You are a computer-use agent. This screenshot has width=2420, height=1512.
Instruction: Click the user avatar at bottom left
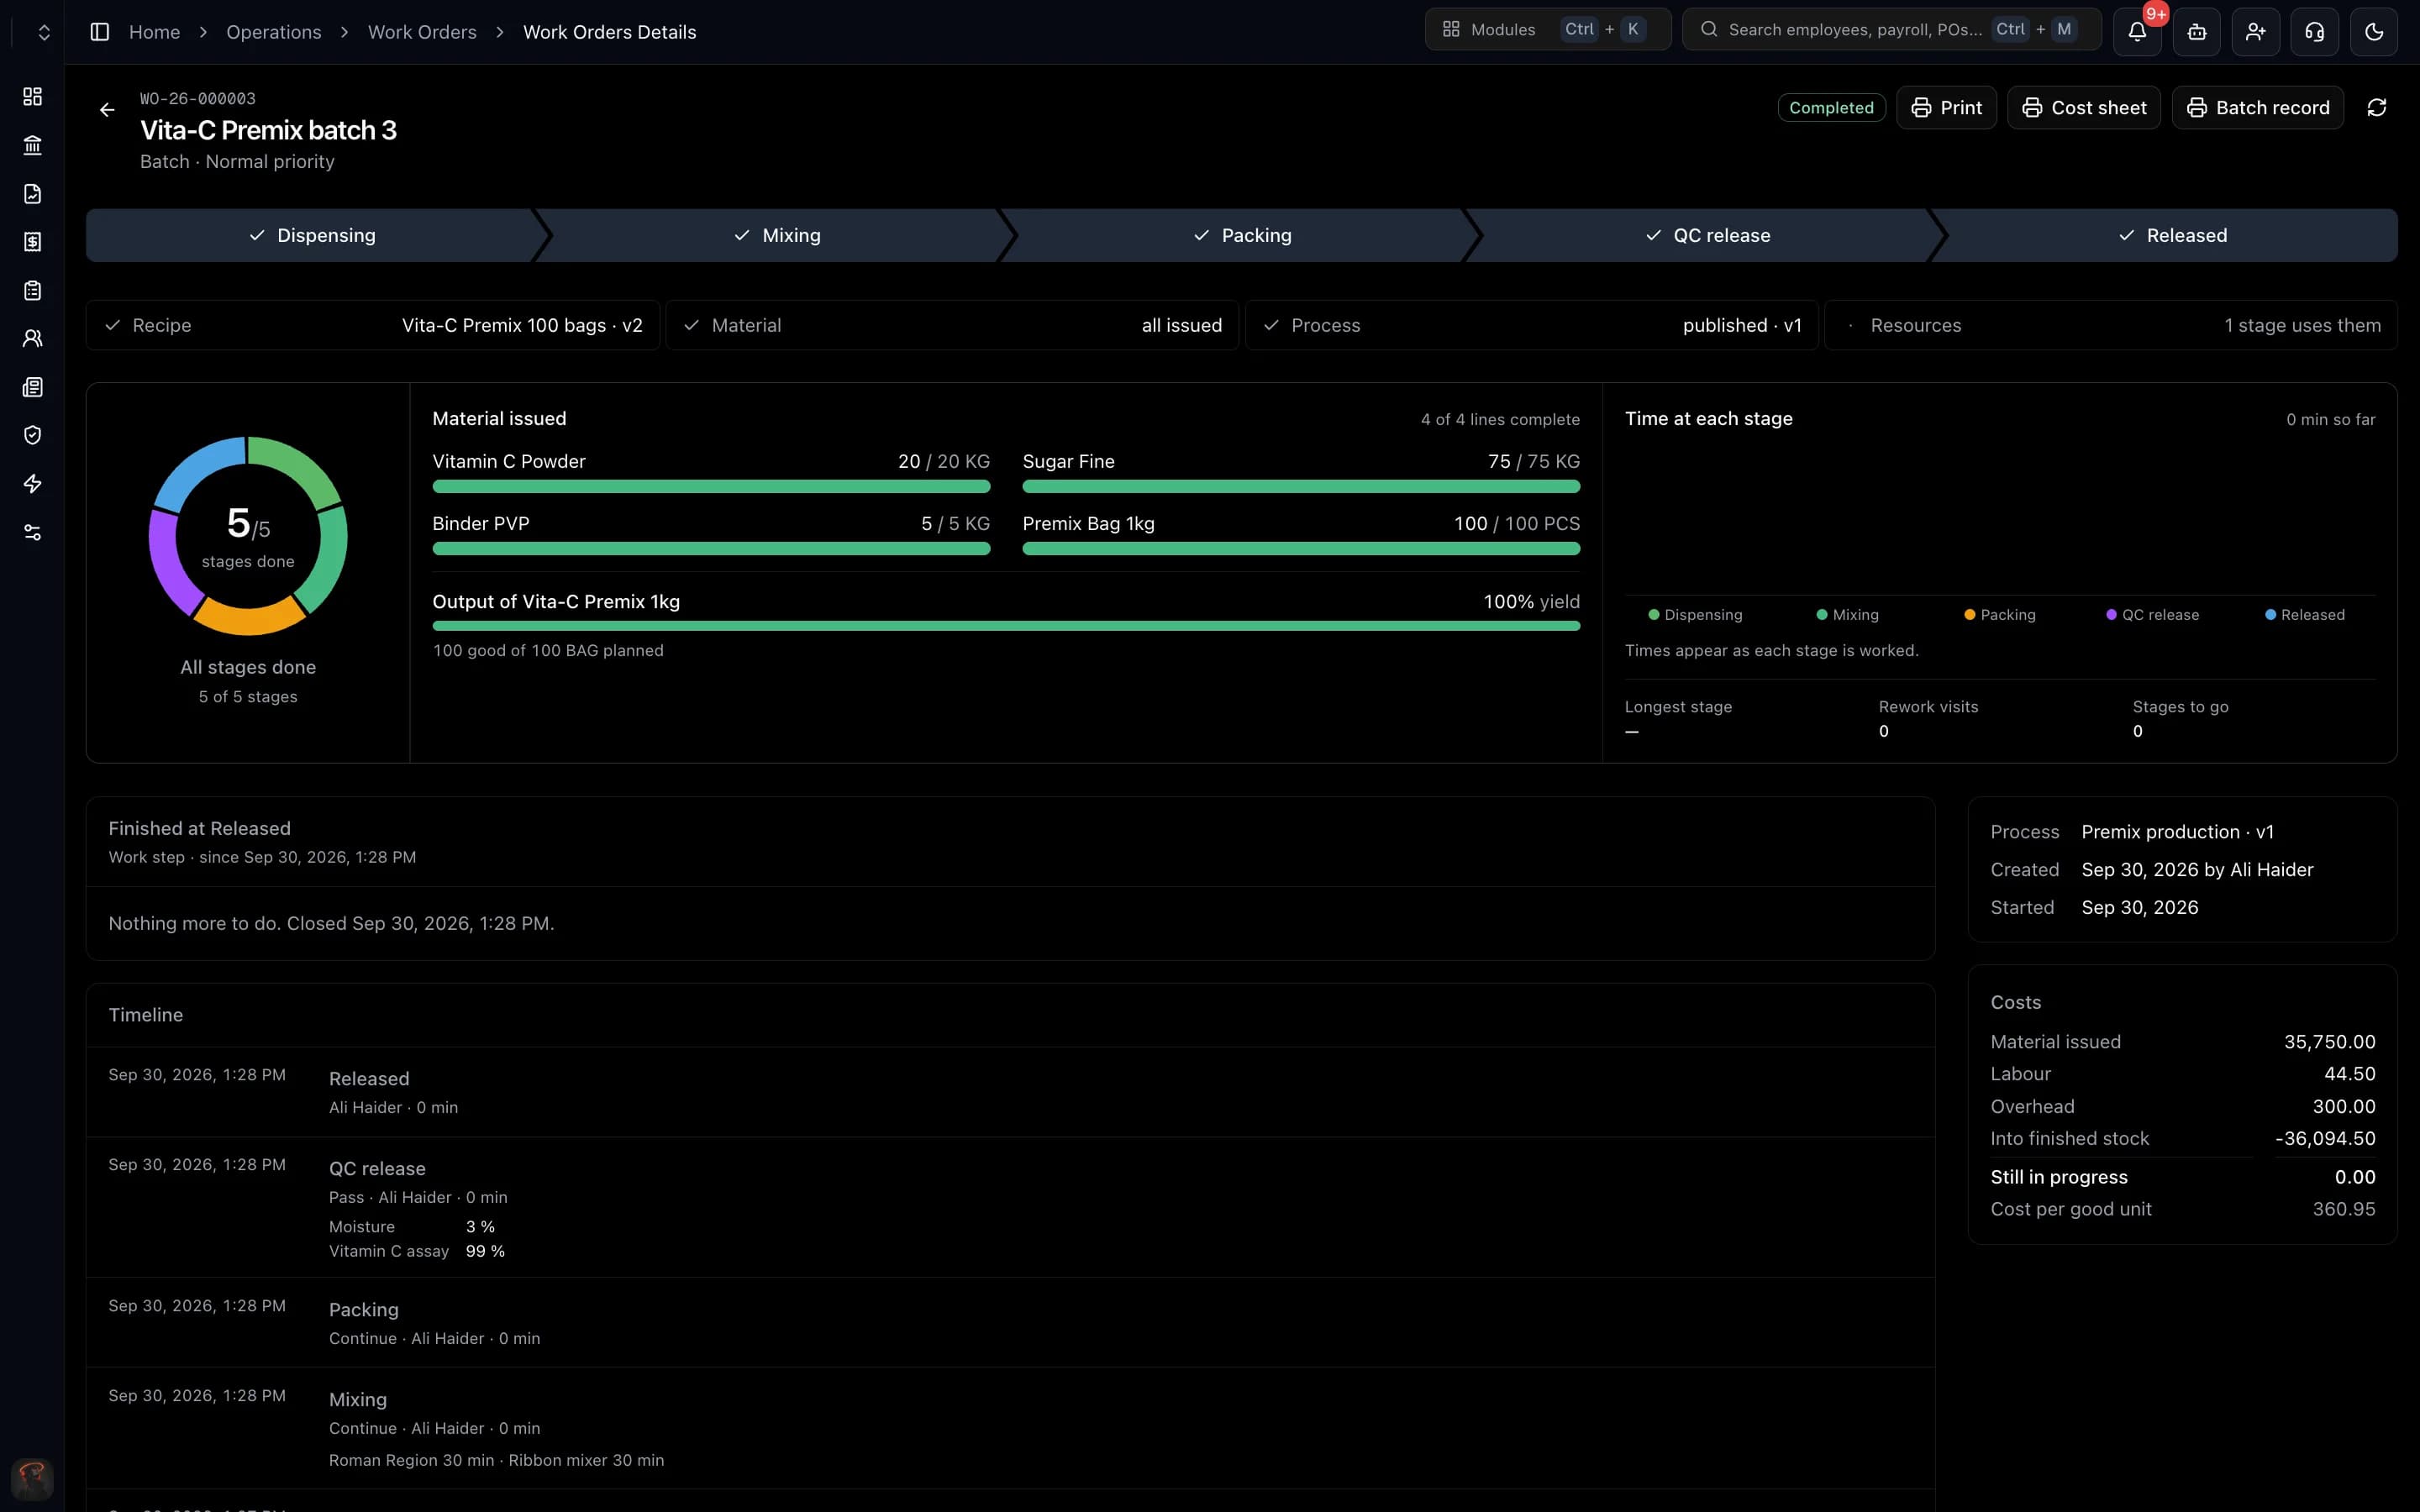32,1479
